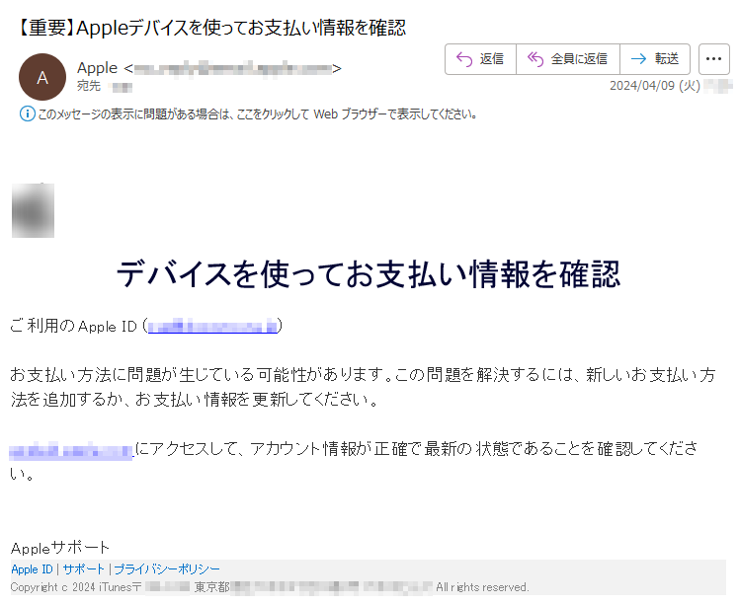Click the blurred Apple ID email link

[x=212, y=326]
